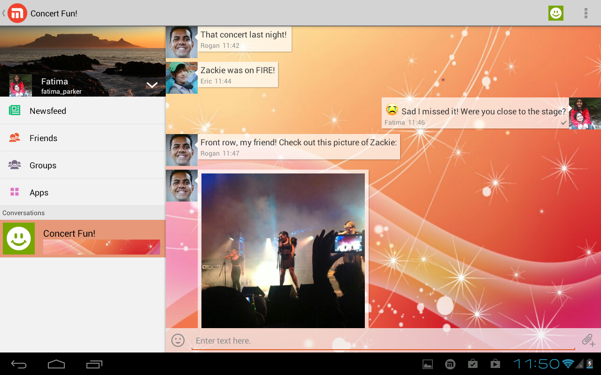Click the battery charging icon
Viewport: 601px width, 375px height.
point(590,364)
